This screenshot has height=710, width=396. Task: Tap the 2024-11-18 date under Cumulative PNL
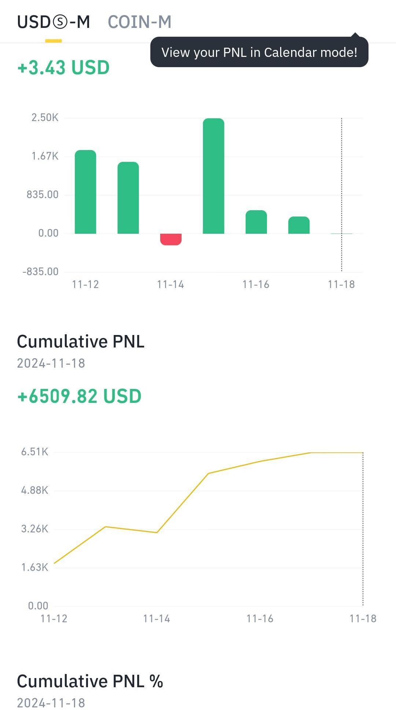(51, 363)
